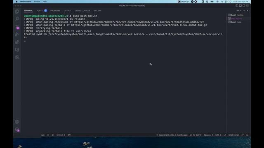The width and height of the screenshot is (264, 148).
Task: Open the sha256sum-amd64.txt download URL
Action: point(139,22)
